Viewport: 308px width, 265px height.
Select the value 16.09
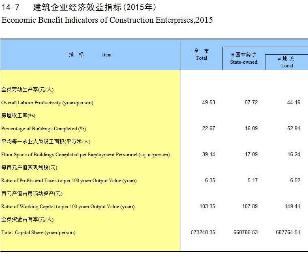click(x=251, y=129)
